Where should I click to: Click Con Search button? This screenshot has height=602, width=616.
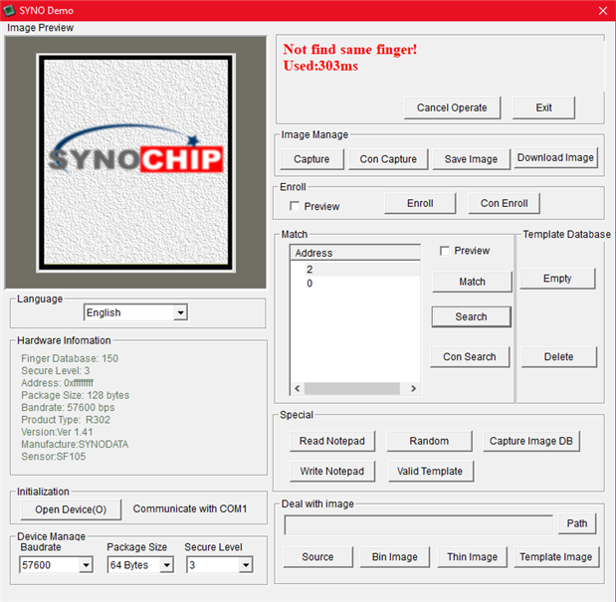point(470,356)
